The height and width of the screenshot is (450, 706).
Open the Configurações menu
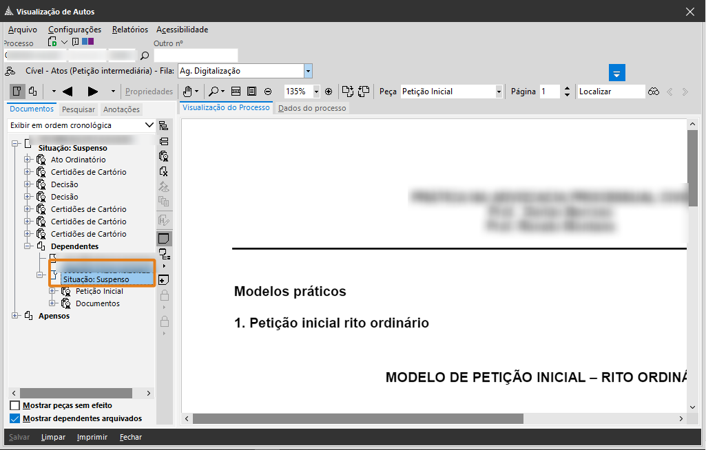tap(75, 30)
